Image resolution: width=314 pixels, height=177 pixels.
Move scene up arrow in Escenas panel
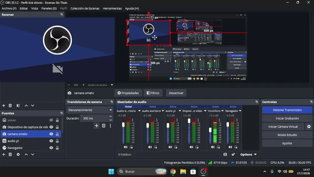point(26,105)
